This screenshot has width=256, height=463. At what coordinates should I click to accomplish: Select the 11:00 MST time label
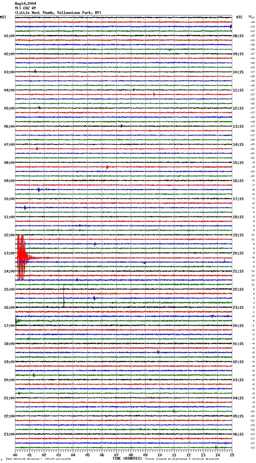[9, 217]
